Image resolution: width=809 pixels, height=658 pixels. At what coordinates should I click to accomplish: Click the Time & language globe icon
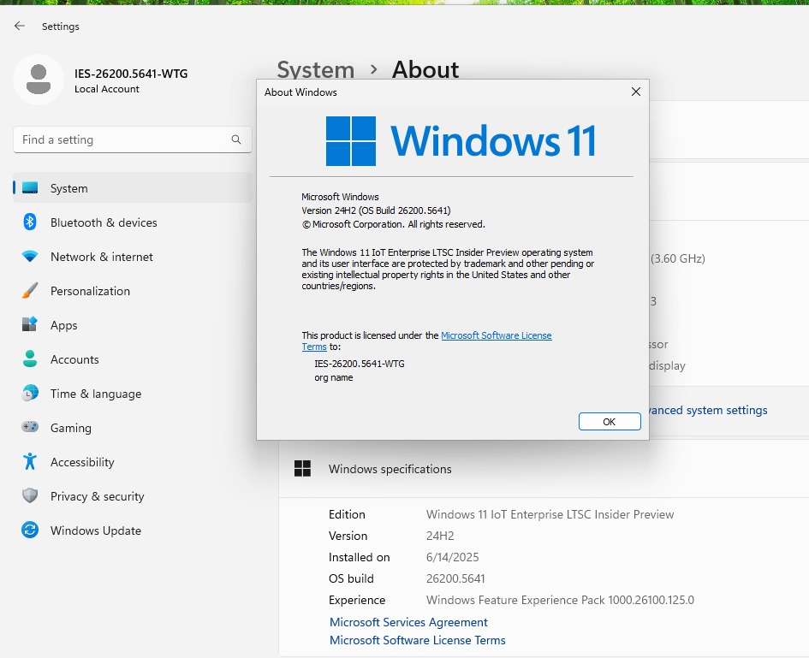[30, 393]
